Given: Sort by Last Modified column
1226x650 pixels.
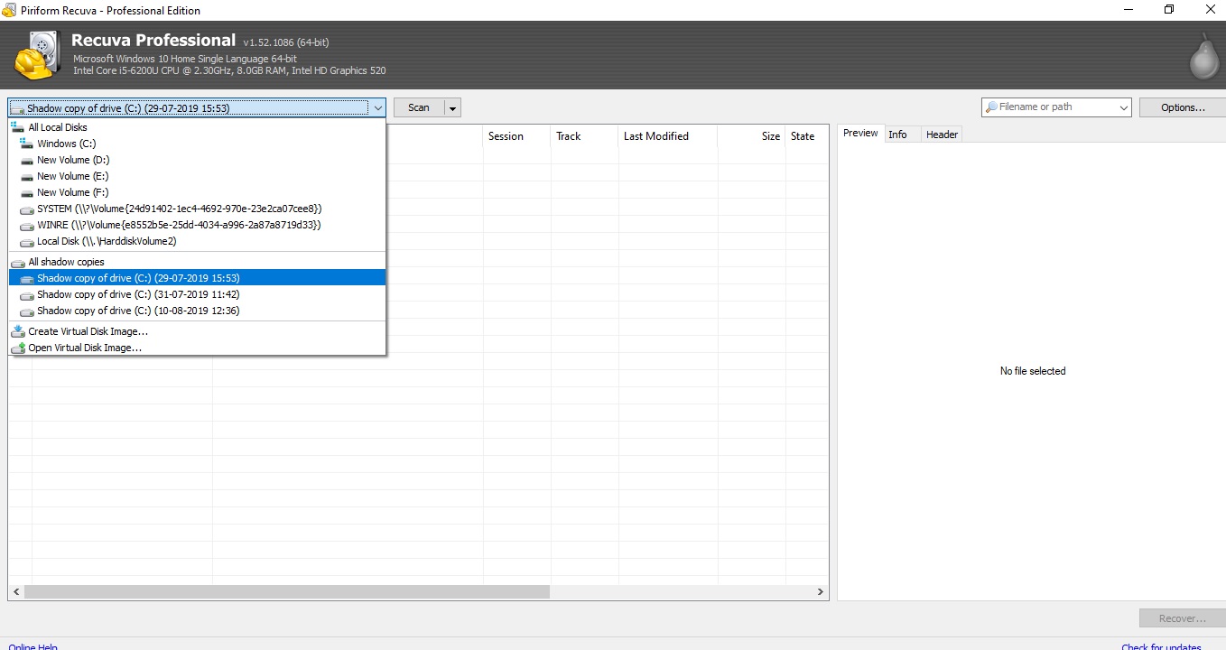Looking at the screenshot, I should point(667,136).
